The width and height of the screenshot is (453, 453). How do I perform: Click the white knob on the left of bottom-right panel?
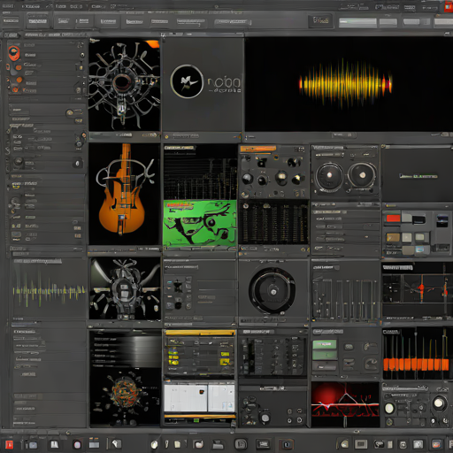(x=389, y=408)
